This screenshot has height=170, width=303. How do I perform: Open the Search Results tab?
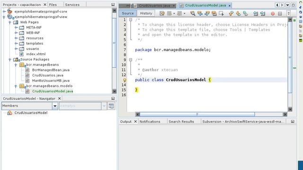(181, 122)
